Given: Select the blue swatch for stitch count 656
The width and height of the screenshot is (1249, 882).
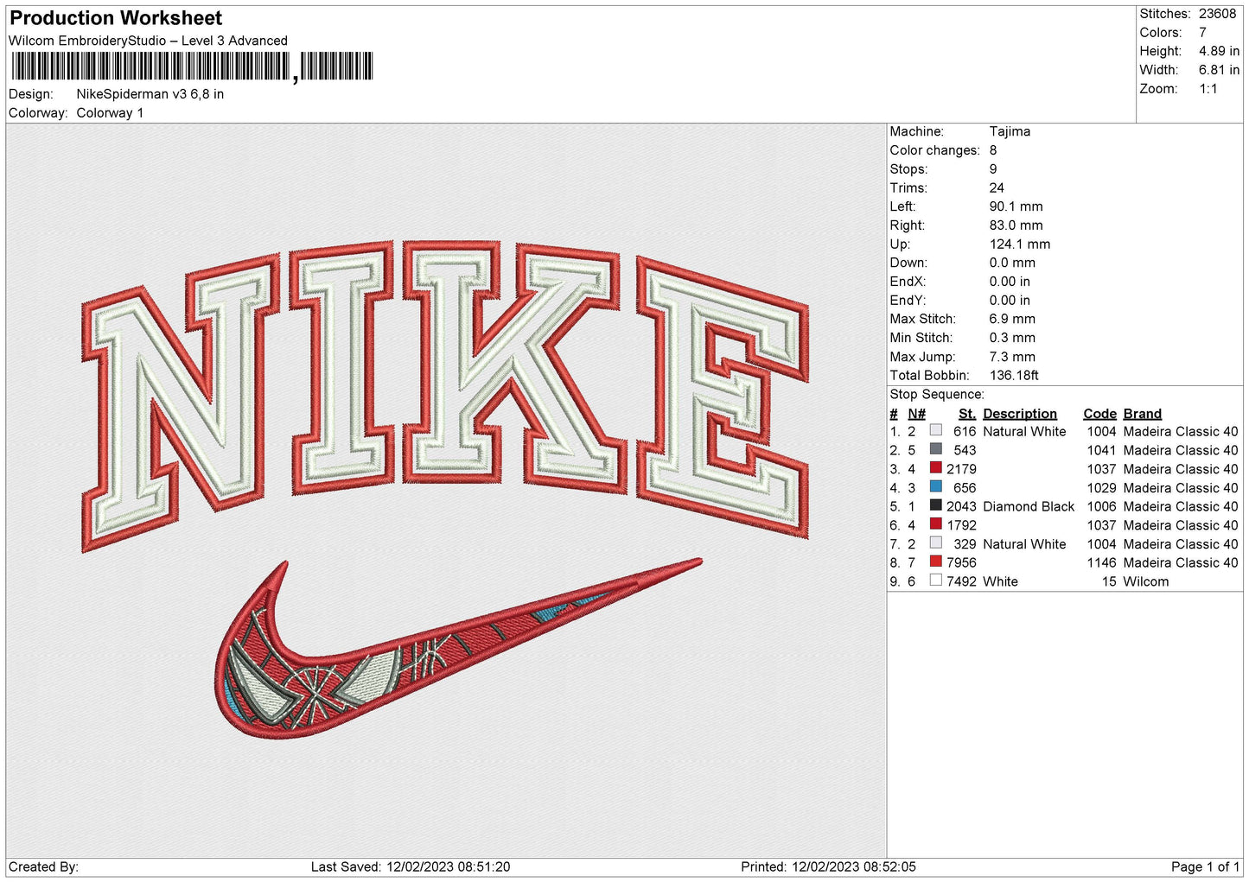Looking at the screenshot, I should point(935,487).
